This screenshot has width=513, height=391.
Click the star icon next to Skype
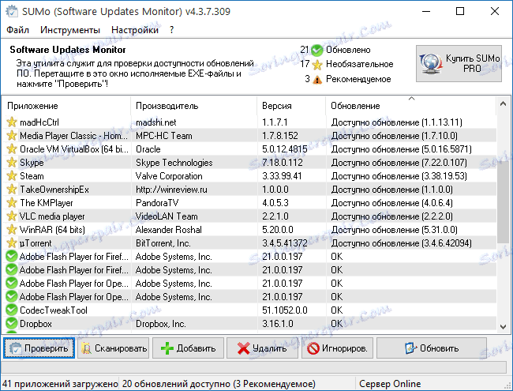tap(12, 163)
